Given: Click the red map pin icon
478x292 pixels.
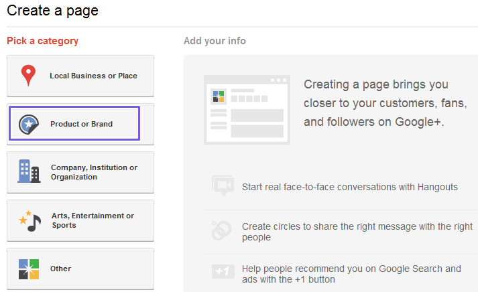Looking at the screenshot, I should point(27,76).
